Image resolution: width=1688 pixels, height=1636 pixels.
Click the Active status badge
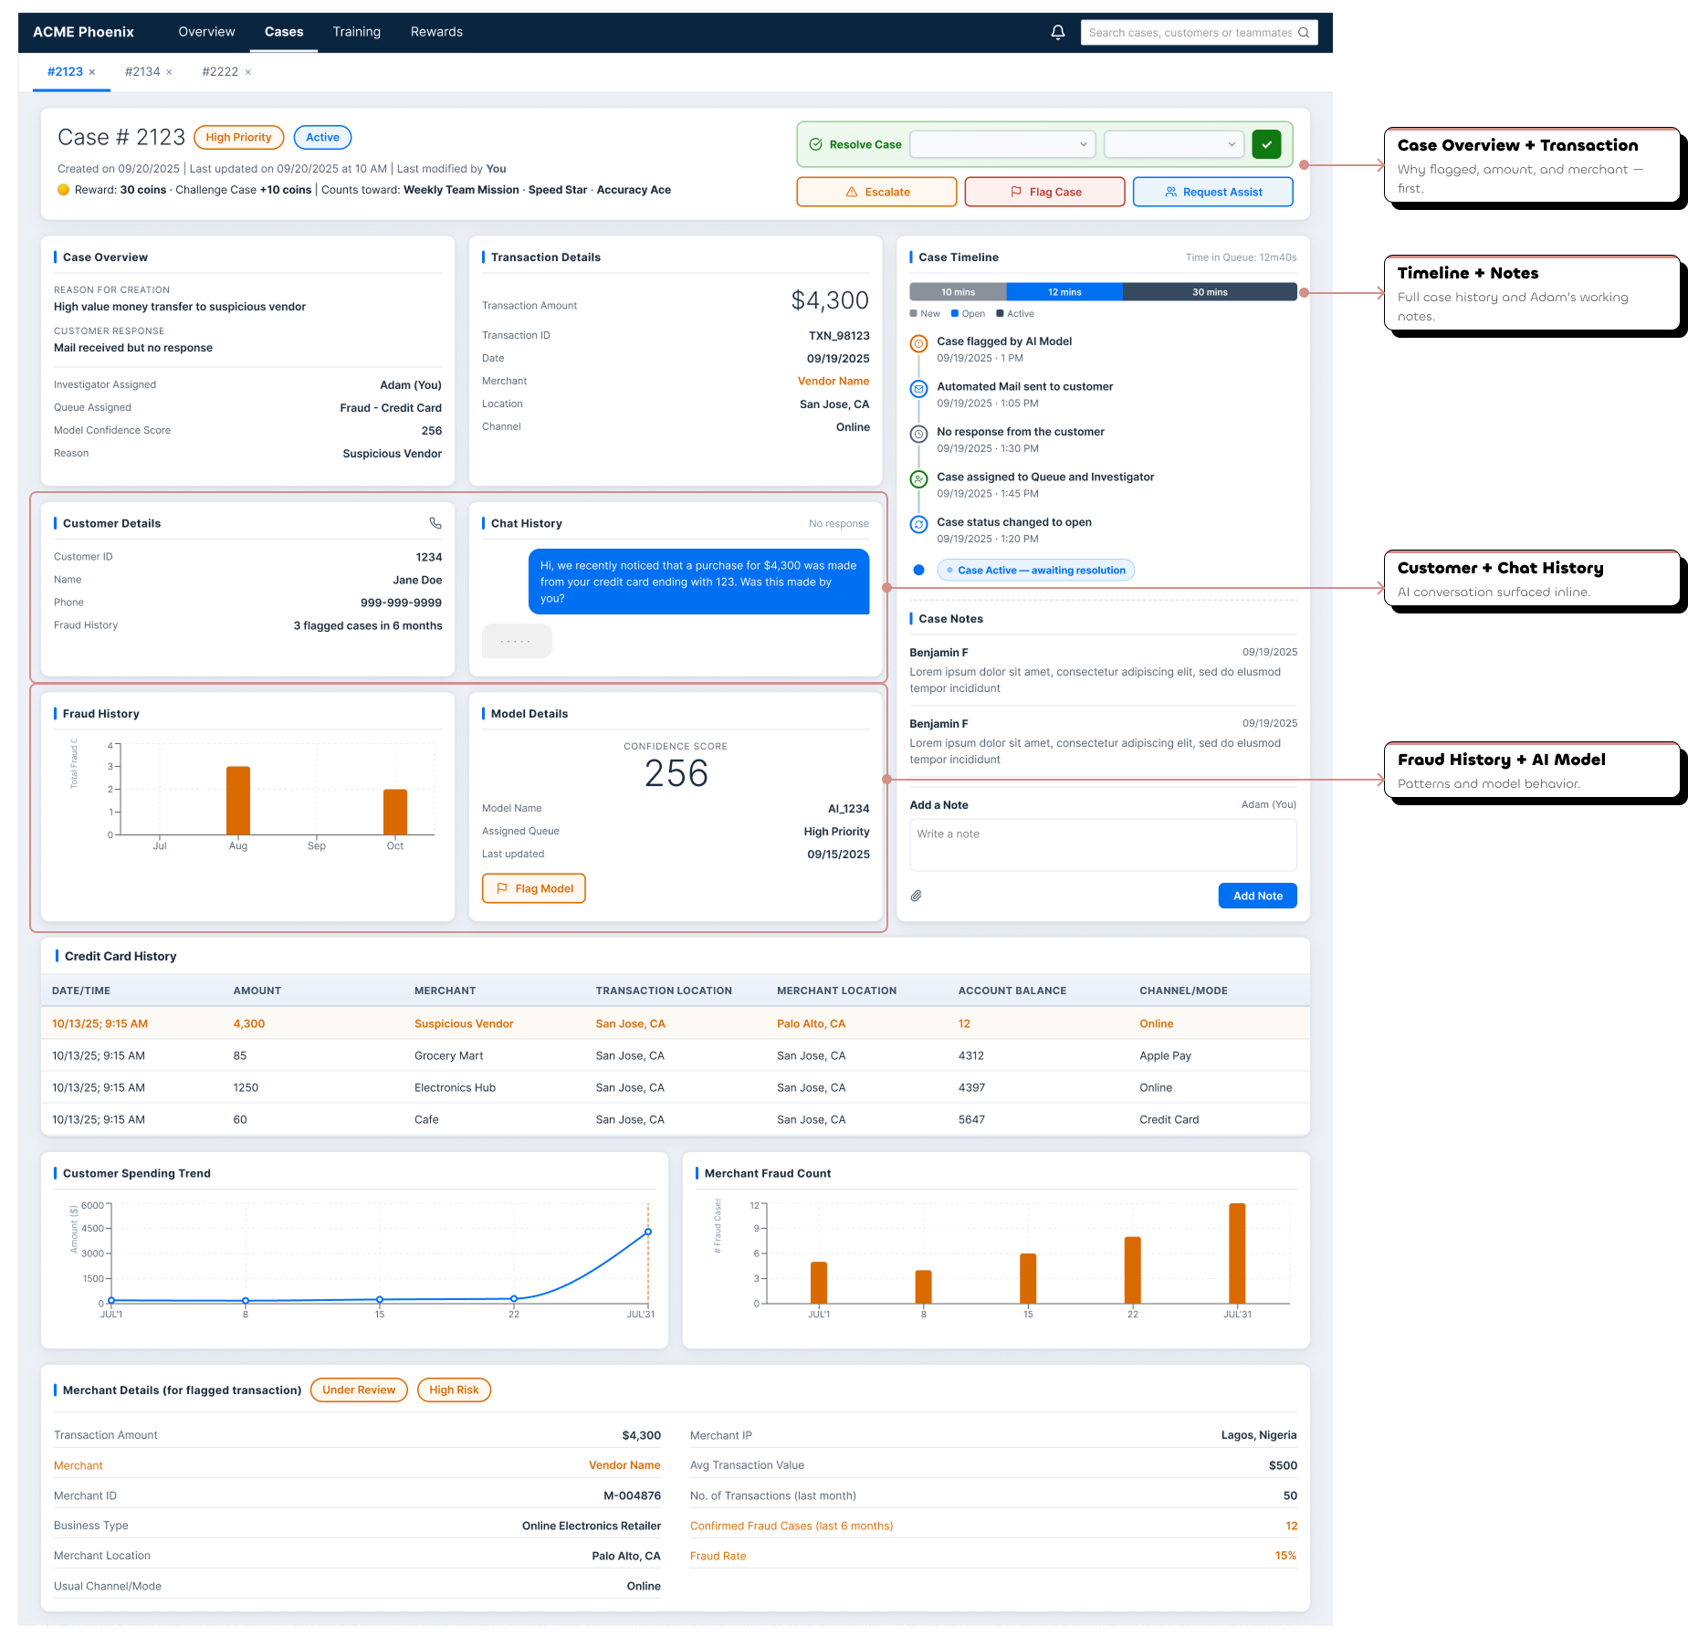tap(322, 138)
